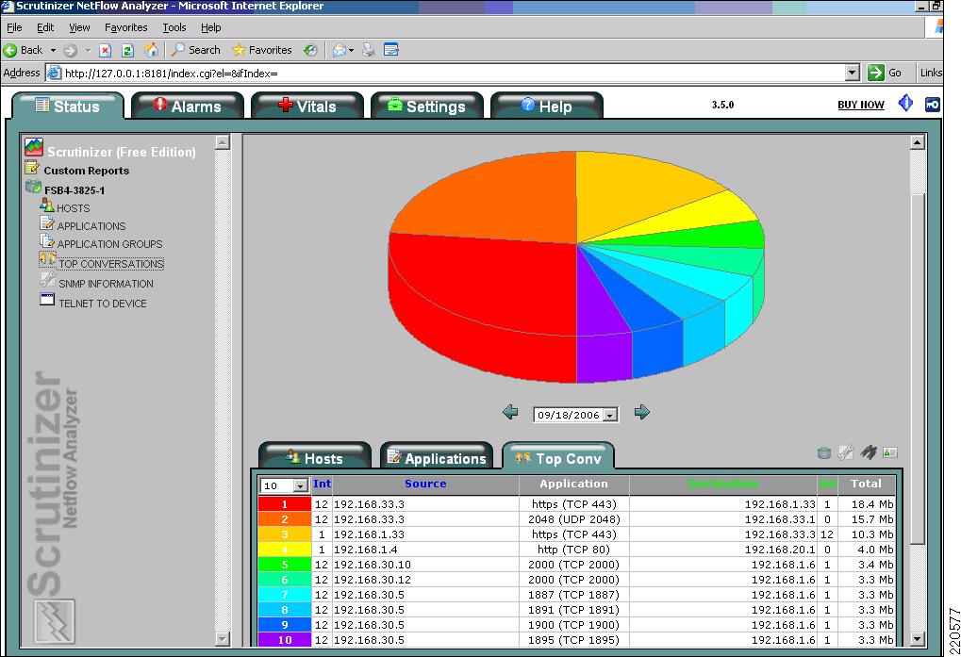Click the Search magnifier toolbar button

[195, 50]
